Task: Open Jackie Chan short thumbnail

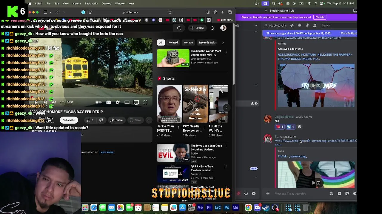Action: (170, 104)
